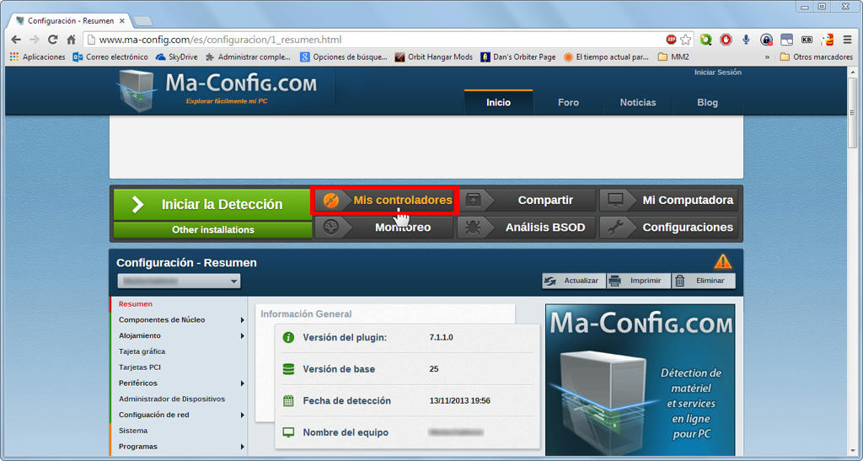This screenshot has width=863, height=461.
Task: Open Adblock Plus extension icon
Action: point(671,40)
